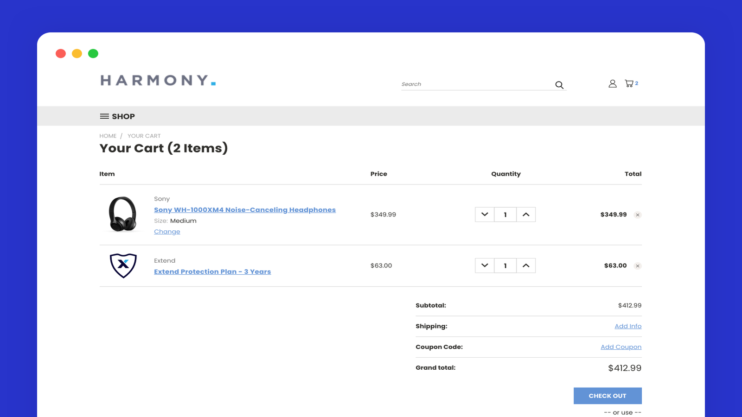Viewport: 742px width, 417px height.
Task: Open the SHOP hamburger menu
Action: point(117,116)
